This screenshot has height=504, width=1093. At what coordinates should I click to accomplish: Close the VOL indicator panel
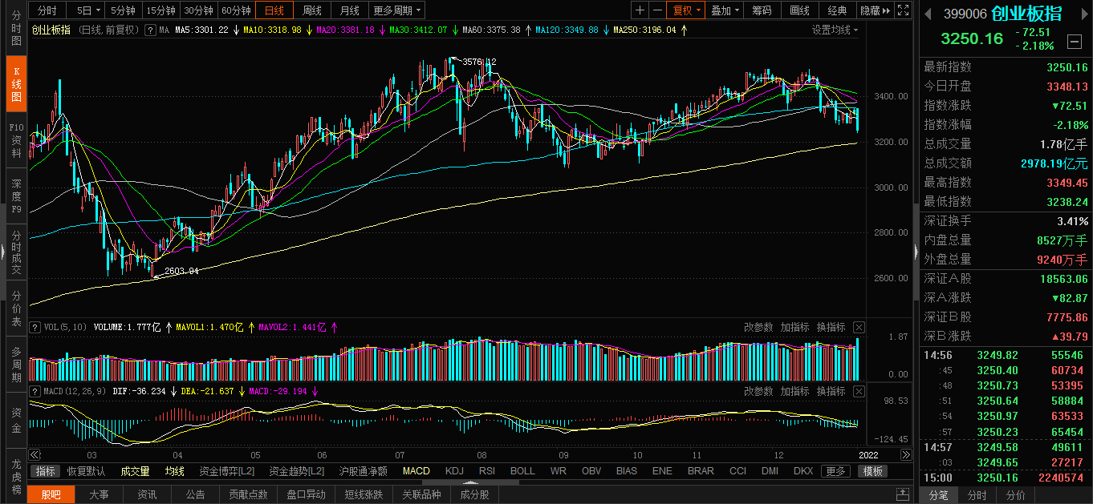pyautogui.click(x=859, y=327)
